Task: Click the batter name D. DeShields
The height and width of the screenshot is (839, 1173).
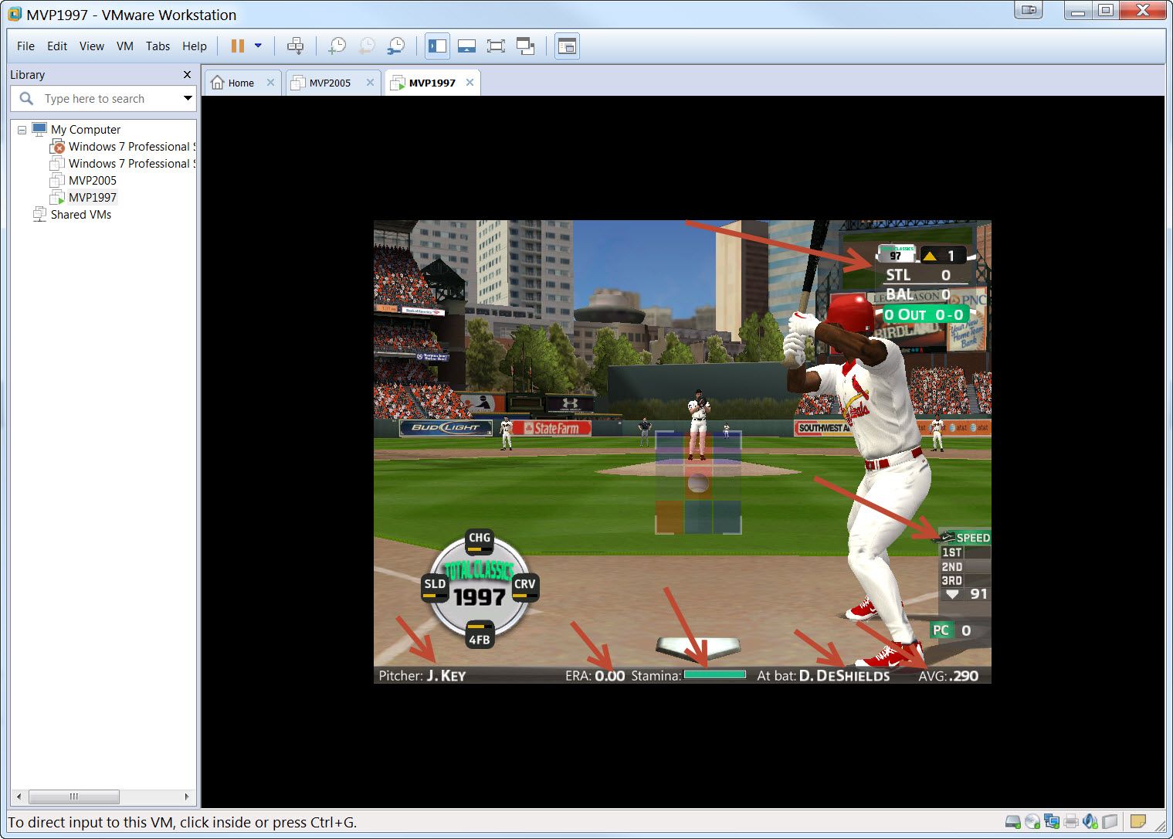Action: [844, 676]
